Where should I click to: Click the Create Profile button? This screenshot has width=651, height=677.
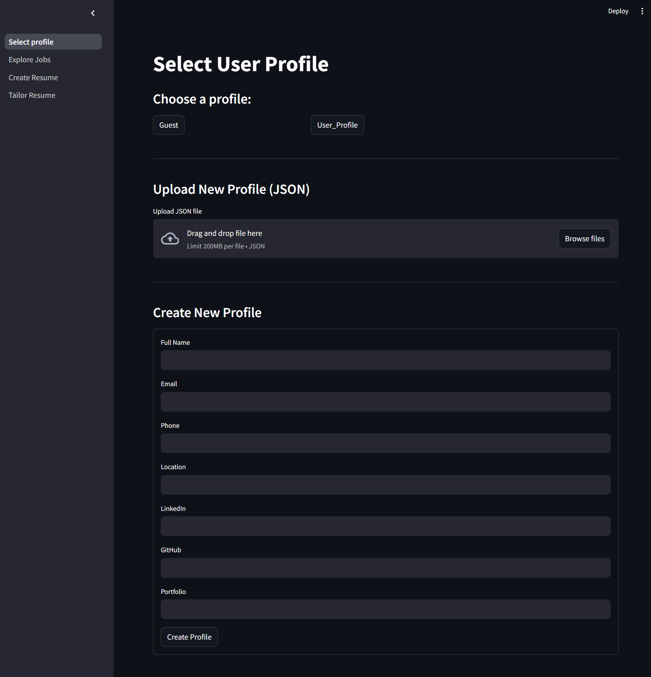coord(189,636)
